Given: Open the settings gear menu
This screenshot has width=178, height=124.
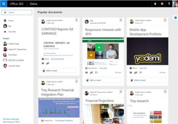Looking at the screenshot, I should click(162, 4).
